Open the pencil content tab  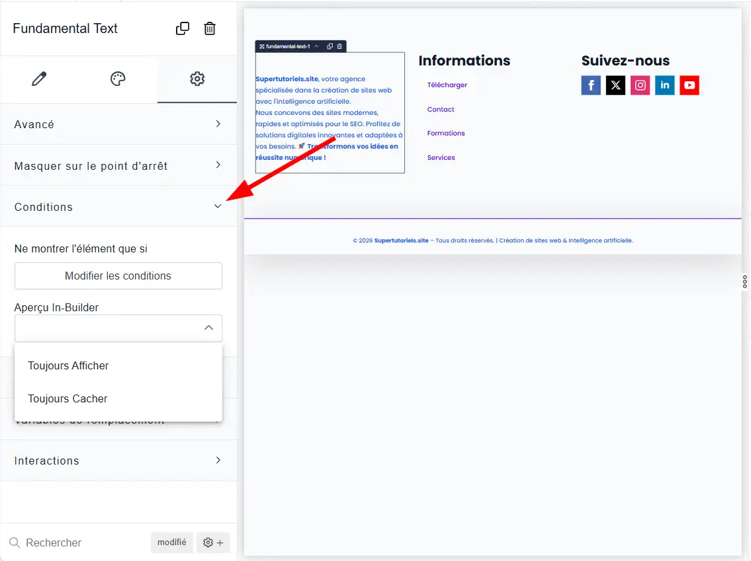(39, 79)
